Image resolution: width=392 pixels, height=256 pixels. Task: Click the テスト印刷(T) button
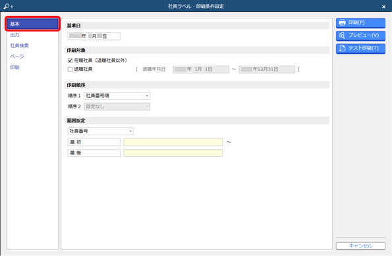click(x=360, y=49)
